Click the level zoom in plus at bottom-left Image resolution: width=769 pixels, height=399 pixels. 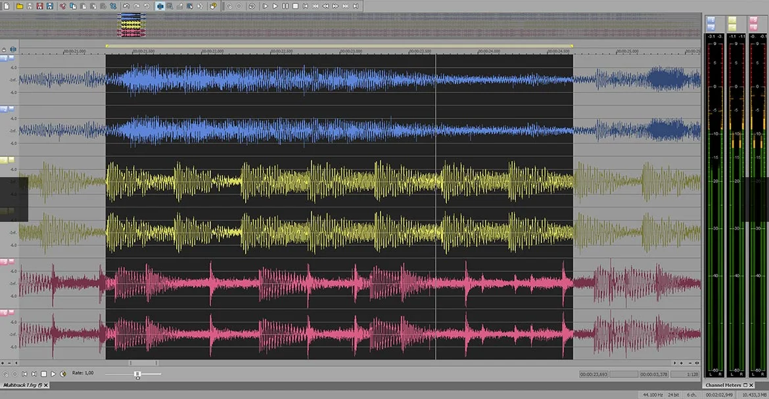point(3,364)
